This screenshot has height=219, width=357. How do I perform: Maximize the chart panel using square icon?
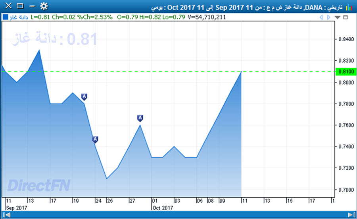[x=345, y=17]
